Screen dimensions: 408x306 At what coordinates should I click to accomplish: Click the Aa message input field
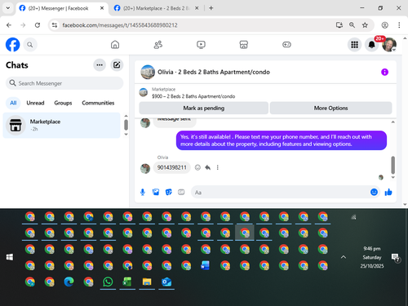pos(279,193)
